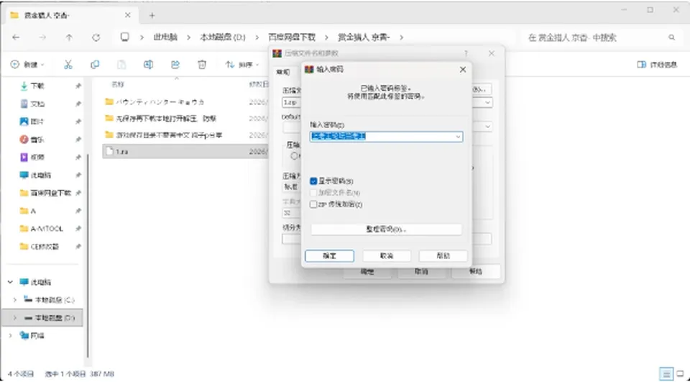The width and height of the screenshot is (690, 382).
Task: Expand chevron after the current folder in address bar
Action: 401,37
